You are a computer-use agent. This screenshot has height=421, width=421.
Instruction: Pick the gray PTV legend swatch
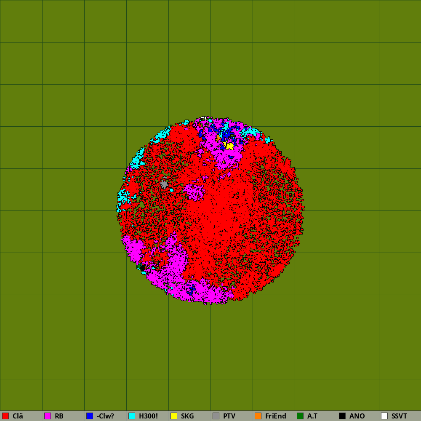216,416
